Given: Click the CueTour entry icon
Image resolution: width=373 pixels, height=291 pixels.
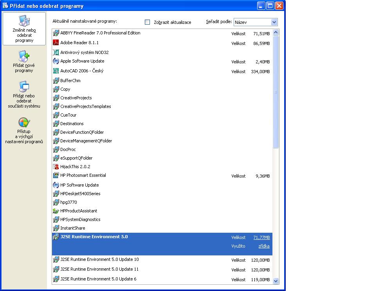Looking at the screenshot, I should (56, 115).
